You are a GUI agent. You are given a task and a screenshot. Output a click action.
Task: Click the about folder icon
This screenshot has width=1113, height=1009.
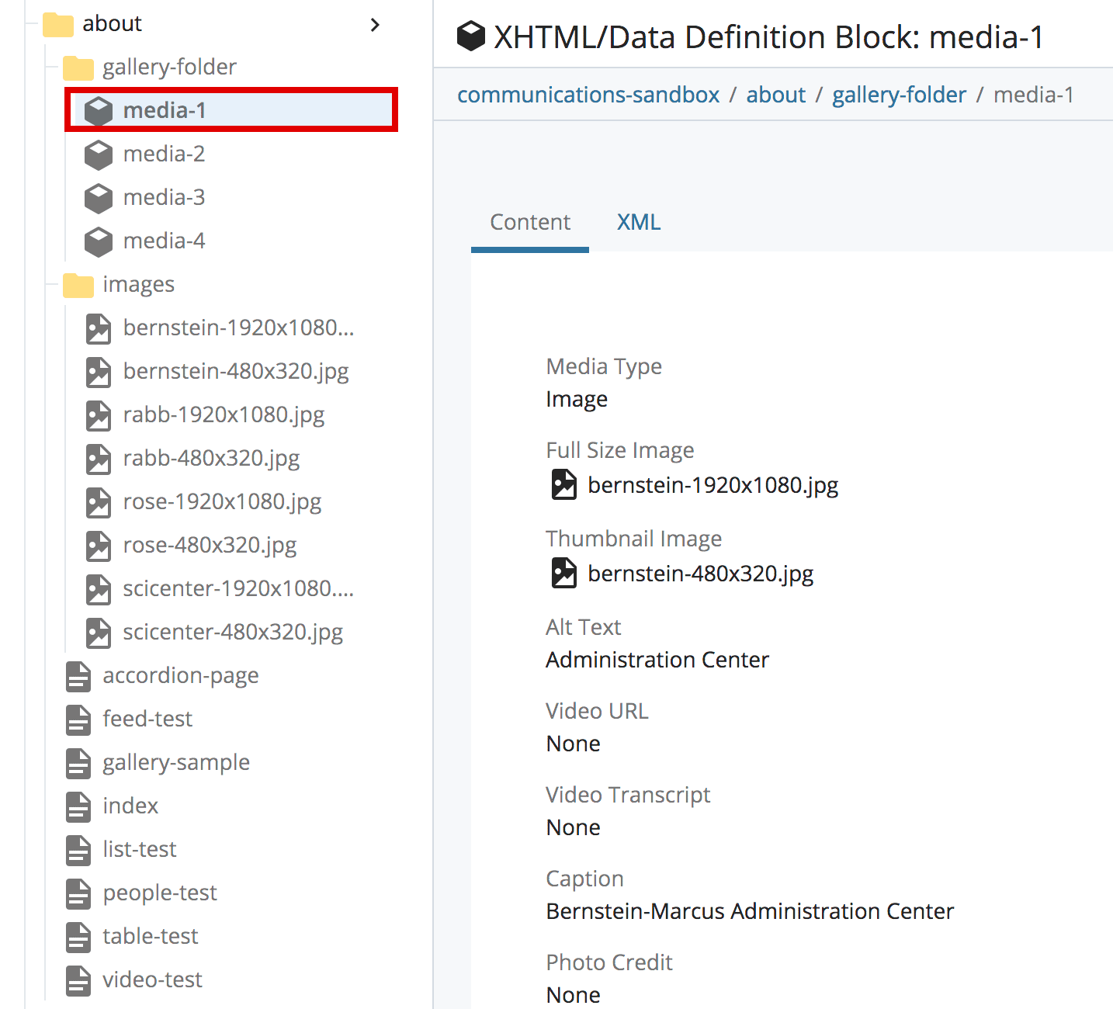click(58, 24)
